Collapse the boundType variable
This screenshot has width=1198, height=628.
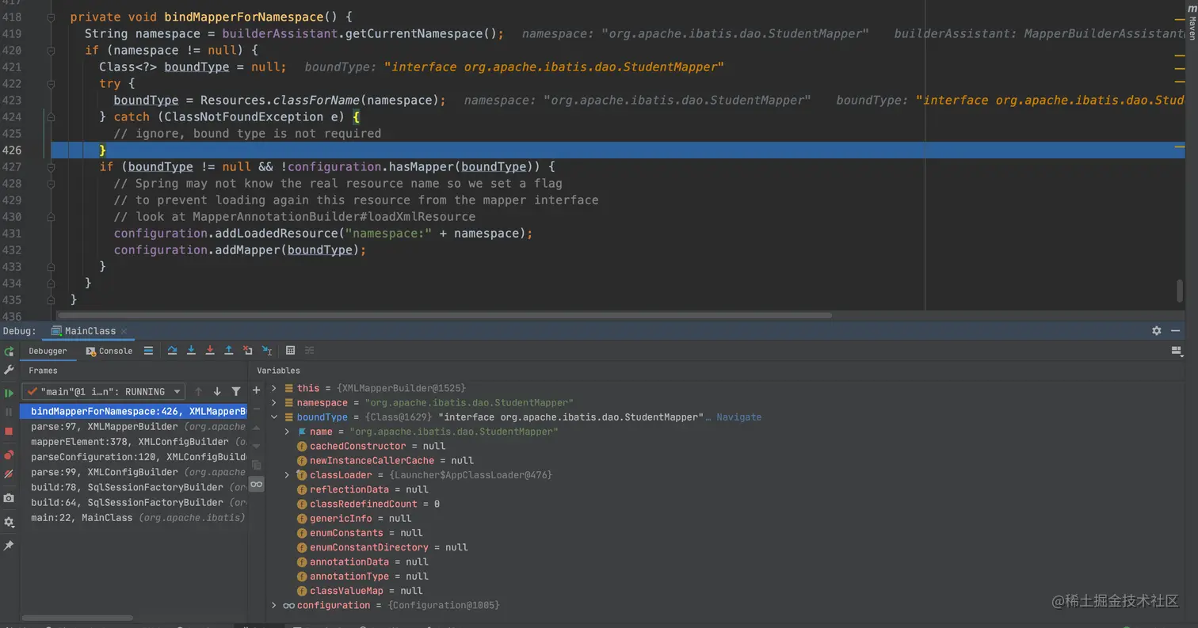tap(274, 417)
